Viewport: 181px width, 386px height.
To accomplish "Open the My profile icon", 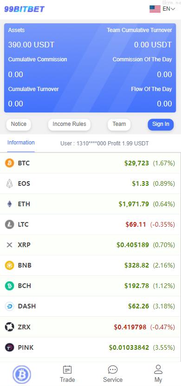I will [158, 369].
